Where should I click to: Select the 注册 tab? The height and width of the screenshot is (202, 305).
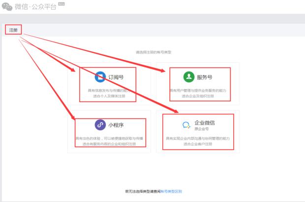(13, 30)
